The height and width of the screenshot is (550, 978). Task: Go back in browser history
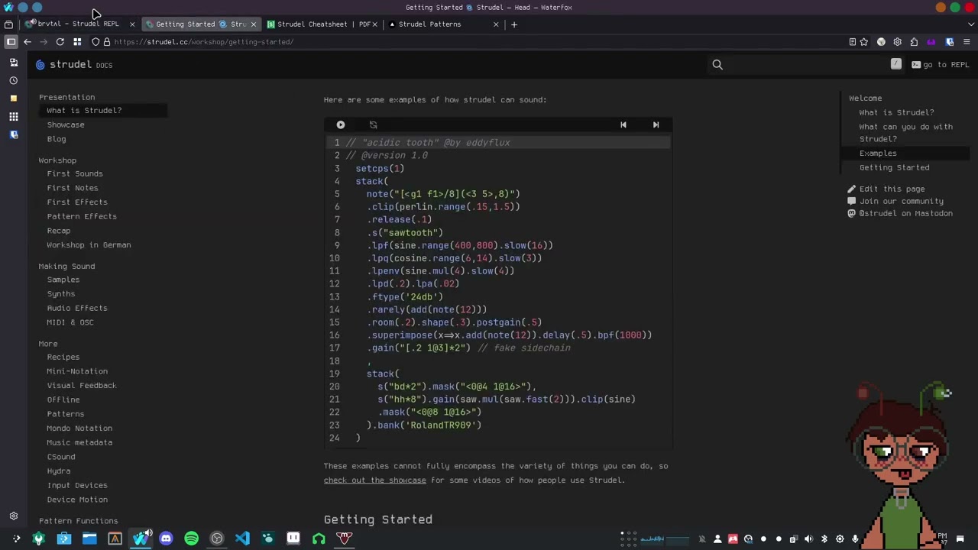(x=28, y=42)
